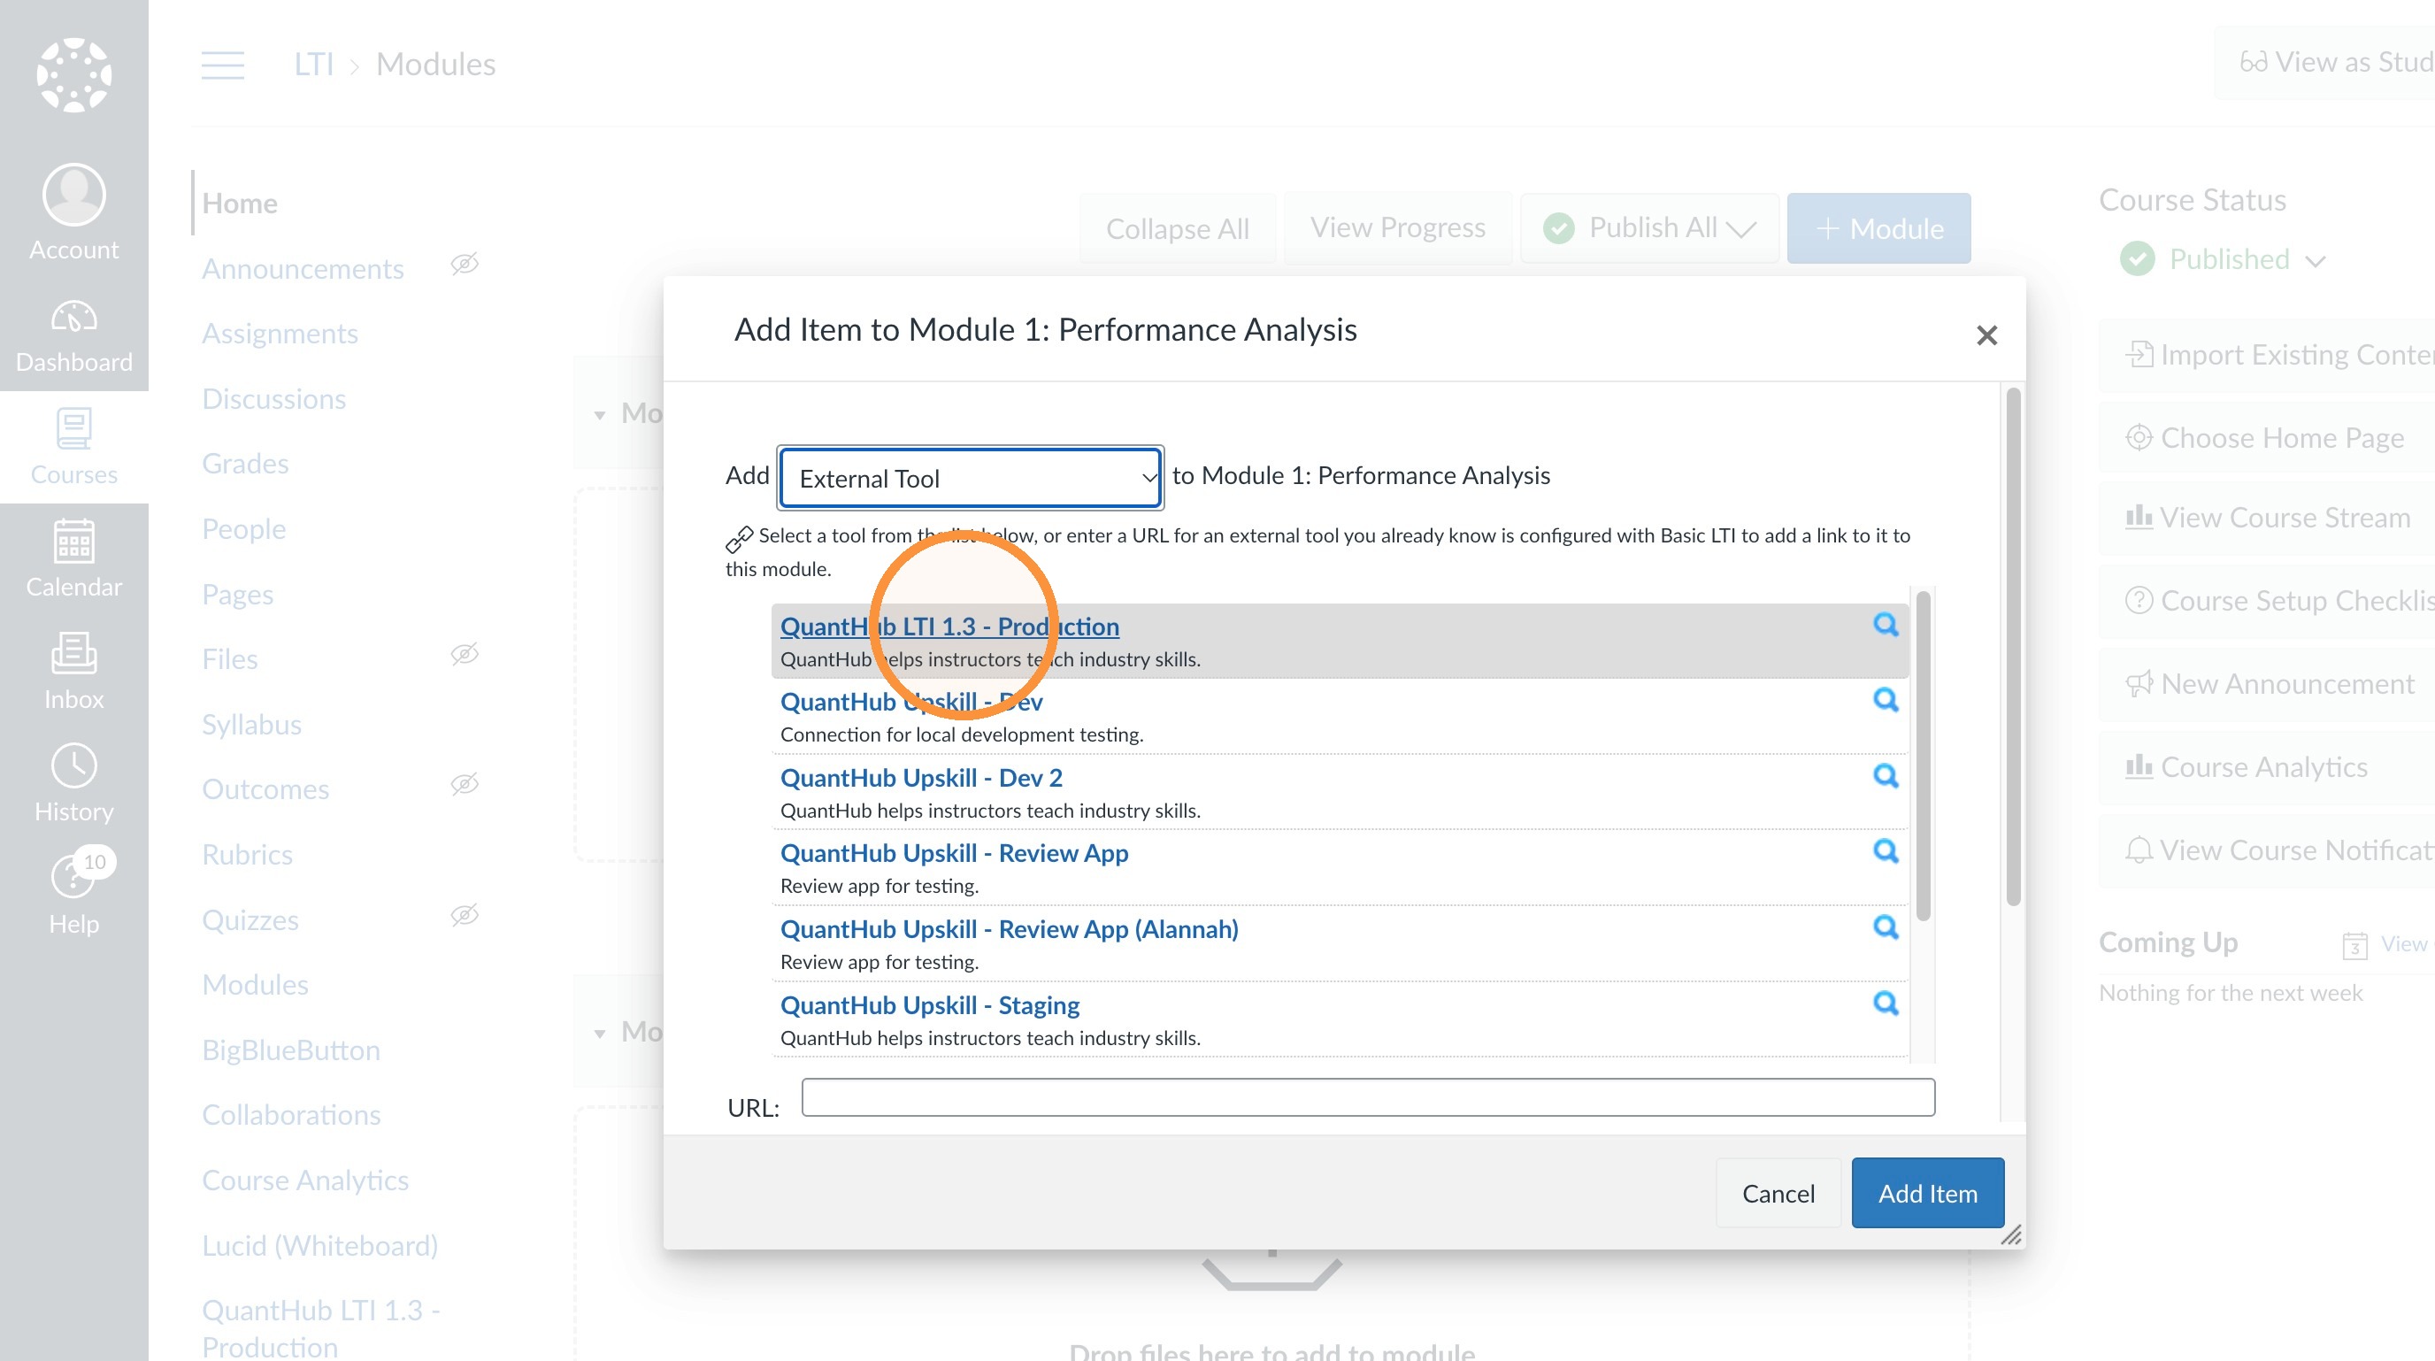2435x1361 pixels.
Task: Toggle Files visibility eye icon
Action: point(465,654)
